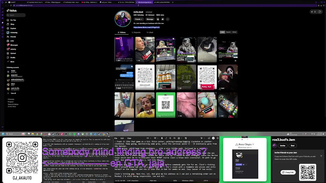This screenshot has height=183, width=326.
Task: Open Messages in the sidebar
Action: pos(12,45)
